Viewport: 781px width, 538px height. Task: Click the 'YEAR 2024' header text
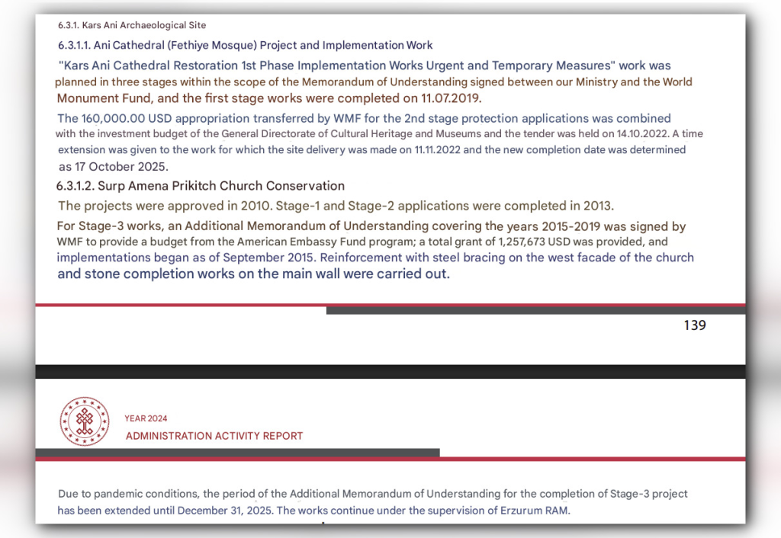pos(146,418)
